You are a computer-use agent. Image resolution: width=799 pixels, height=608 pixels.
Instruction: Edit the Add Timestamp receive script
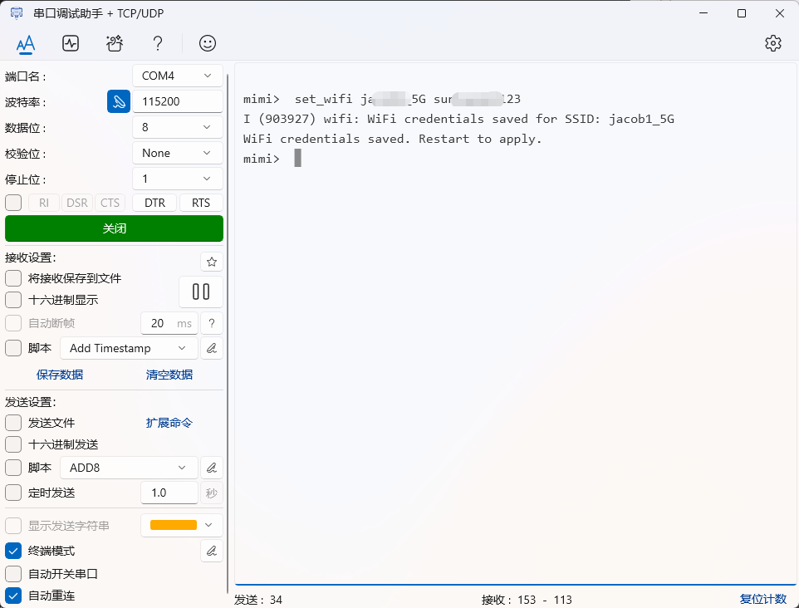pos(212,348)
